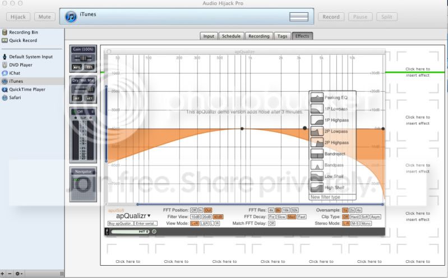This screenshot has height=278, width=448.
Task: Set FFT Position to In
Action: tap(200, 210)
